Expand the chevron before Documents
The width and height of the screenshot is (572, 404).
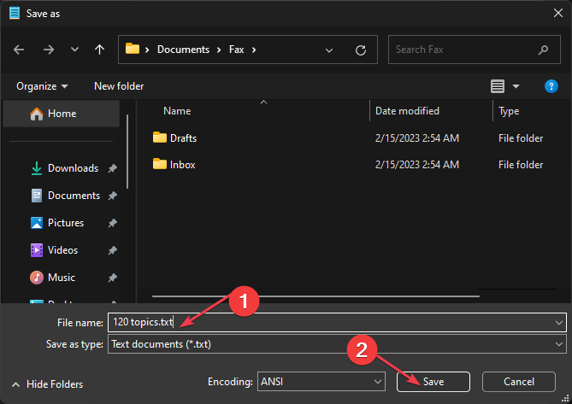coord(147,50)
